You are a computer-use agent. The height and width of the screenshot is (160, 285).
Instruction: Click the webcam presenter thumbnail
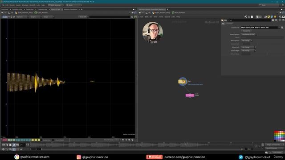pos(152,32)
